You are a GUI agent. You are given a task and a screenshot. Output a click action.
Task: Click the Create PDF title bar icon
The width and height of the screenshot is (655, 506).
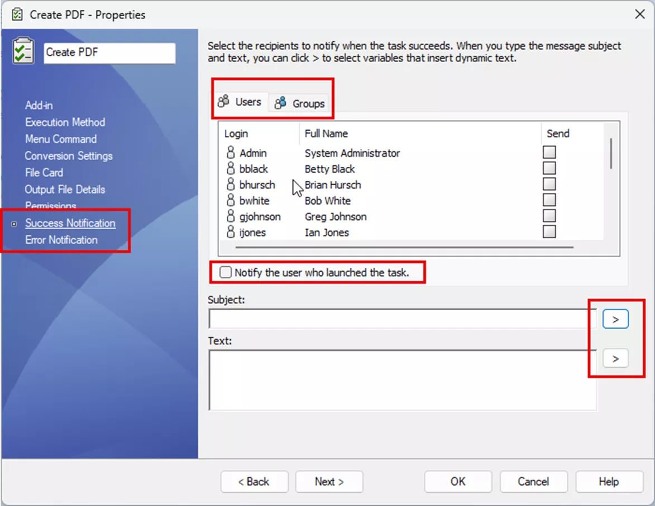pyautogui.click(x=17, y=15)
